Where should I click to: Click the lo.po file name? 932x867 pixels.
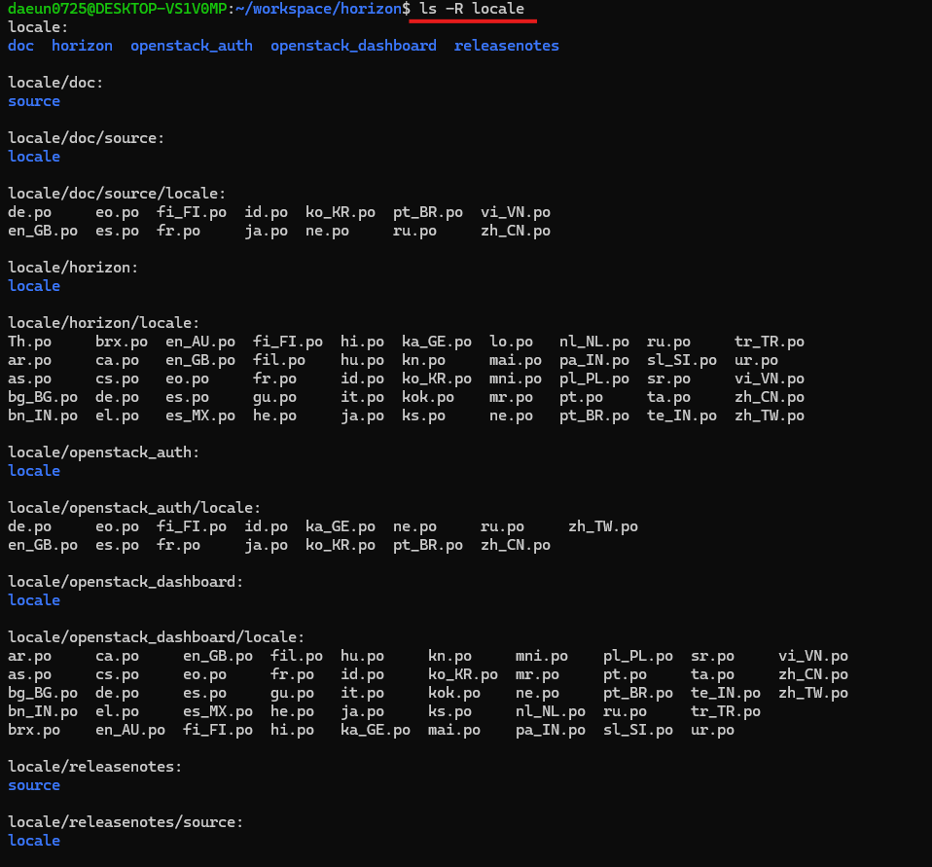511,342
